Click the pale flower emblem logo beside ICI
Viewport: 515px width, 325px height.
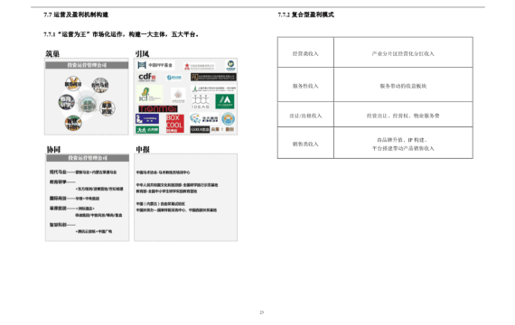click(178, 96)
